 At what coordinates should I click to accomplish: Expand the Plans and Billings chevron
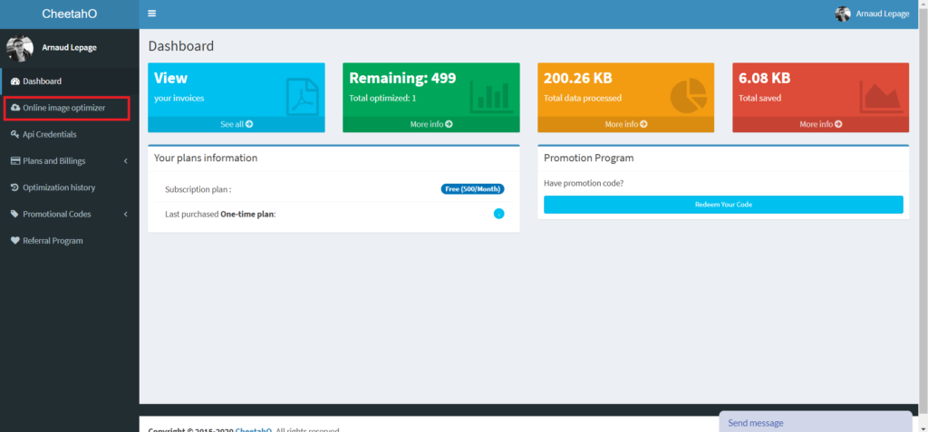[x=125, y=161]
